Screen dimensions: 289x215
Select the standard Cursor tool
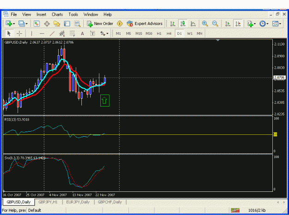point(9,33)
